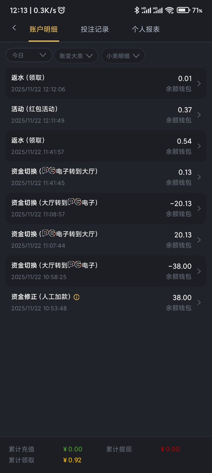212x473 pixels.
Task: Tap the info icon beside 资金修正 (人工加款)
Action: click(77, 297)
